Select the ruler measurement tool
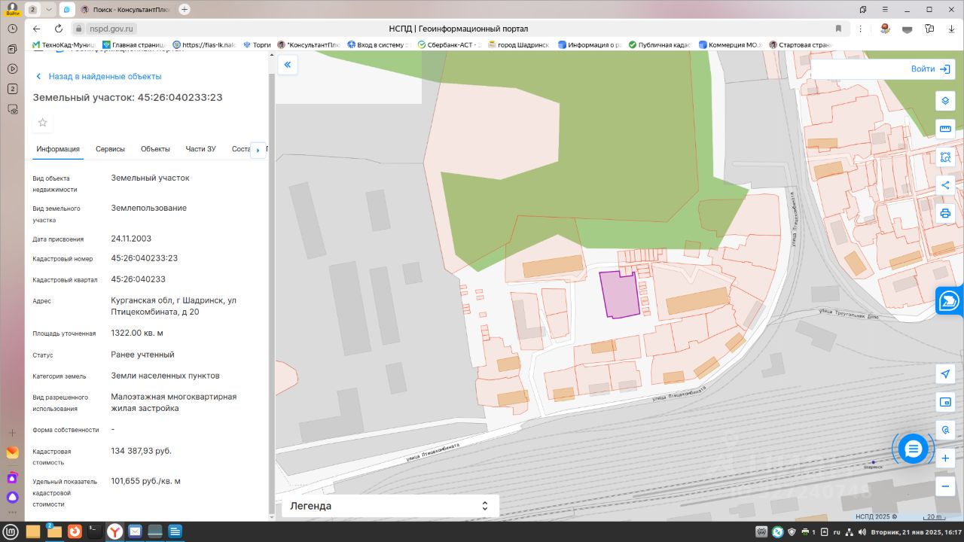964x542 pixels. 945,129
